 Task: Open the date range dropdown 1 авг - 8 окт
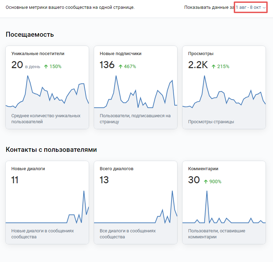[x=250, y=7]
